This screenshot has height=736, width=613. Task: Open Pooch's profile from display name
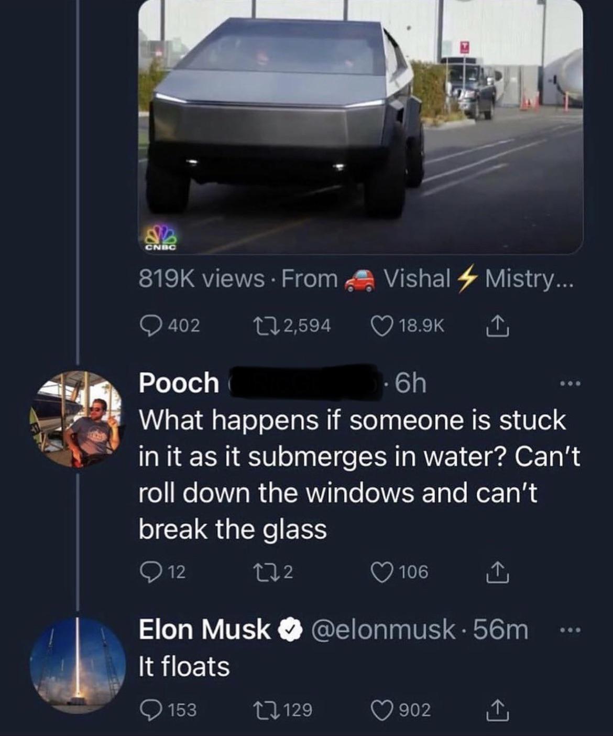point(179,383)
